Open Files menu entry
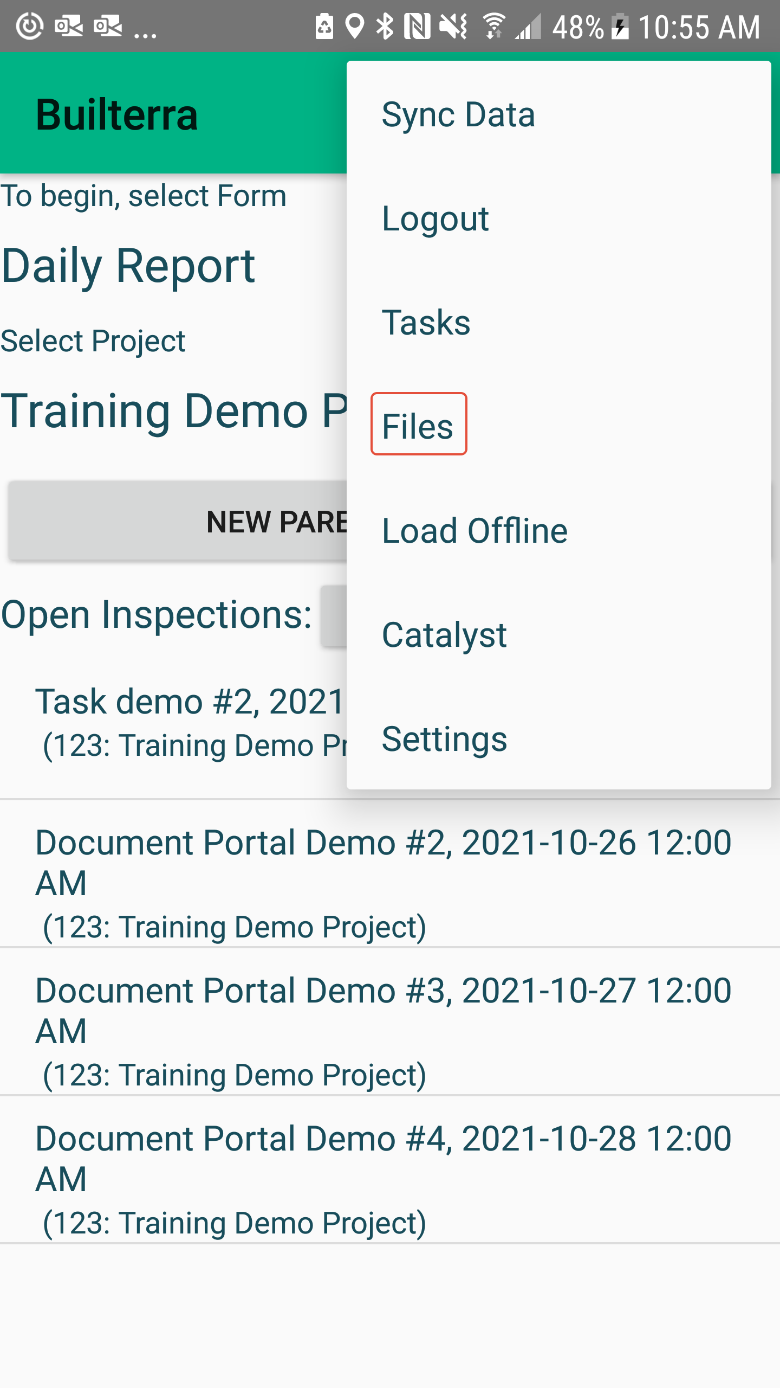 click(558, 426)
